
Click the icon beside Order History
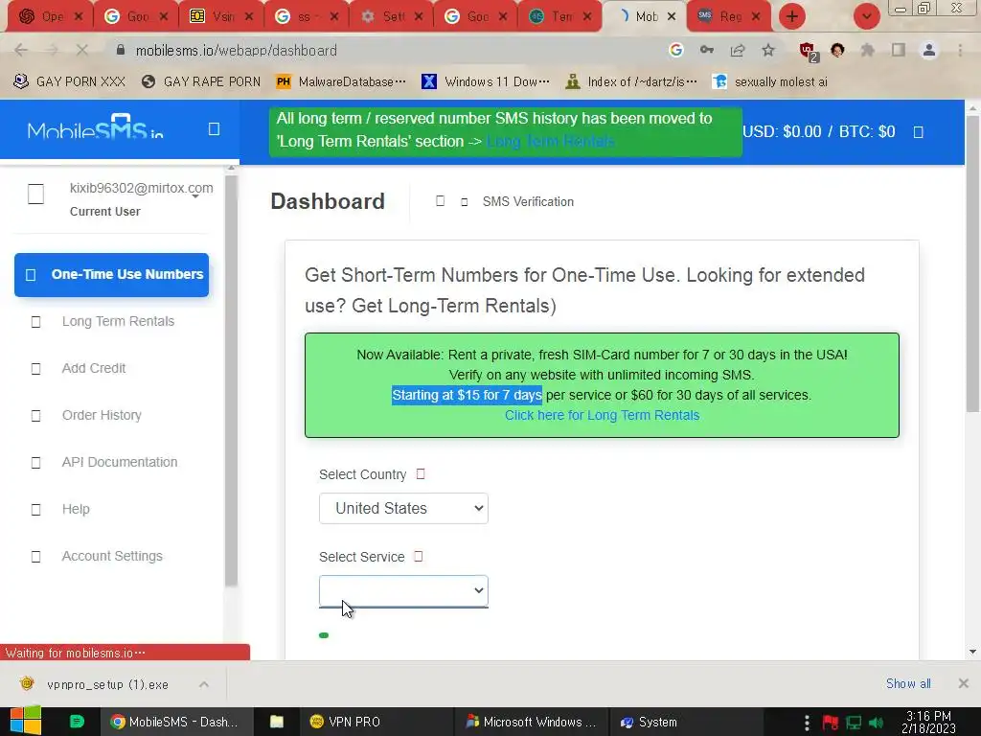coord(35,416)
